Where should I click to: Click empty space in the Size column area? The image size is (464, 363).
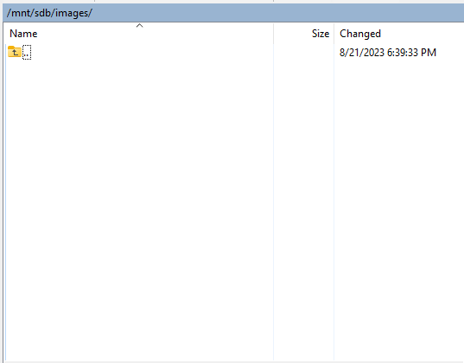pos(303,207)
